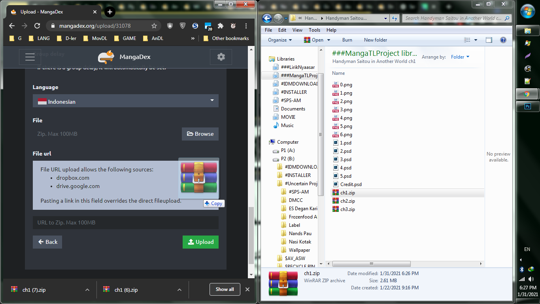This screenshot has width=540, height=304.
Task: Open the Tools menu in Explorer
Action: pyautogui.click(x=314, y=30)
